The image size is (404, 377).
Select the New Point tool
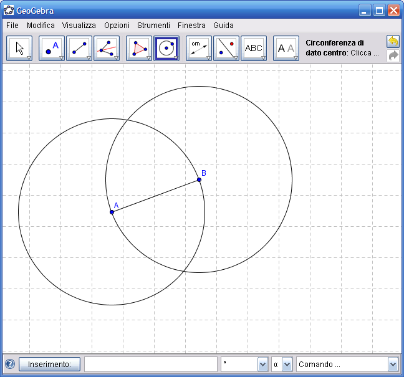click(52, 48)
